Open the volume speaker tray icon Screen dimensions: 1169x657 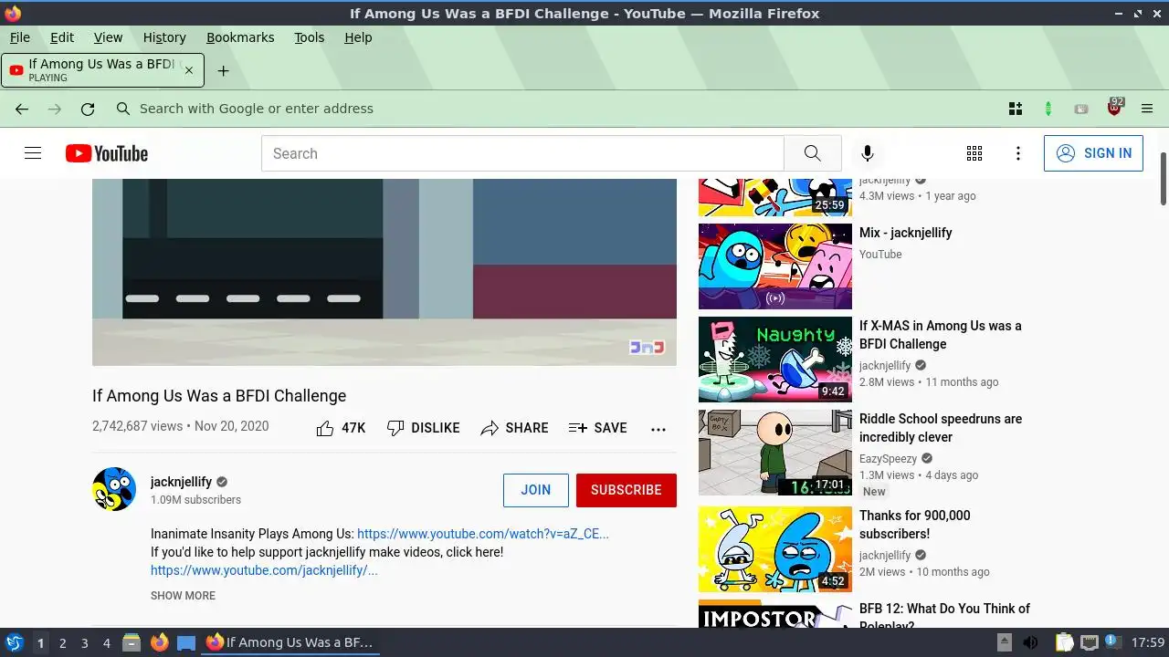[x=1030, y=642]
